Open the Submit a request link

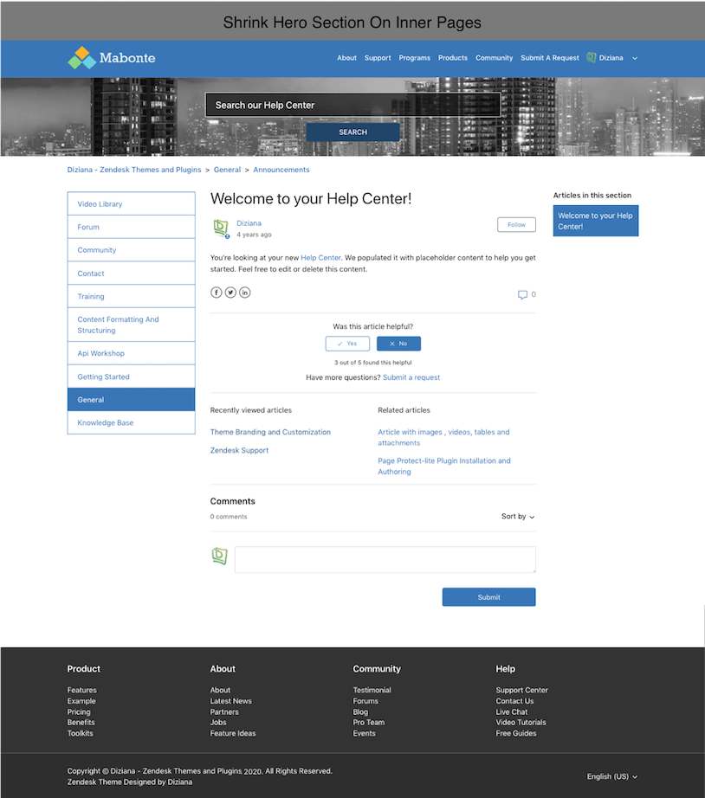tap(411, 377)
